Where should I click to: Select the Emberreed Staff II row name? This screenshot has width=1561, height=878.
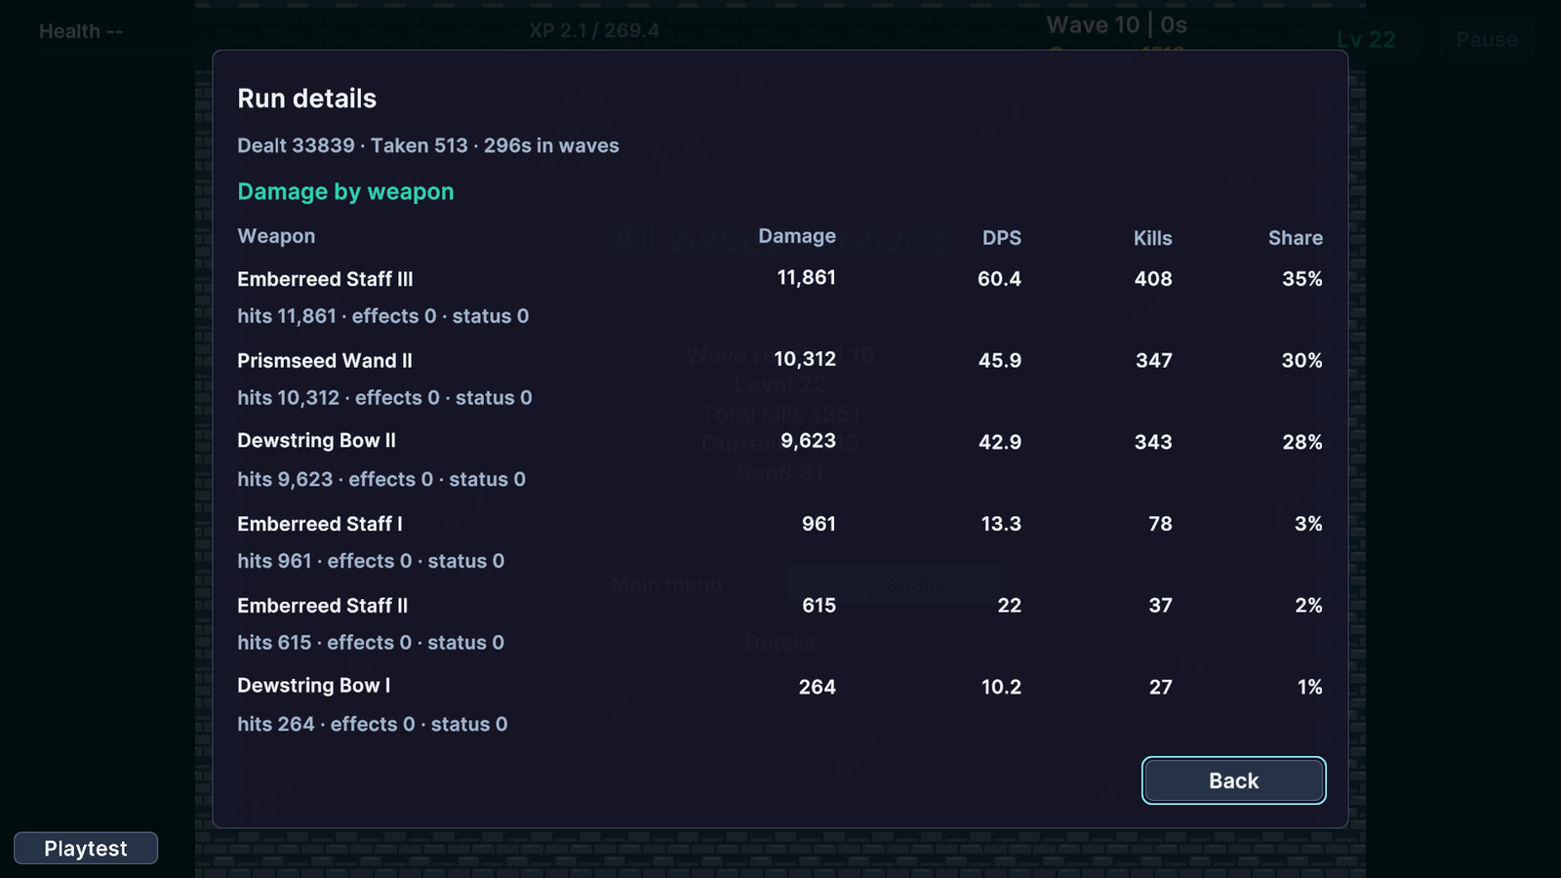322,606
